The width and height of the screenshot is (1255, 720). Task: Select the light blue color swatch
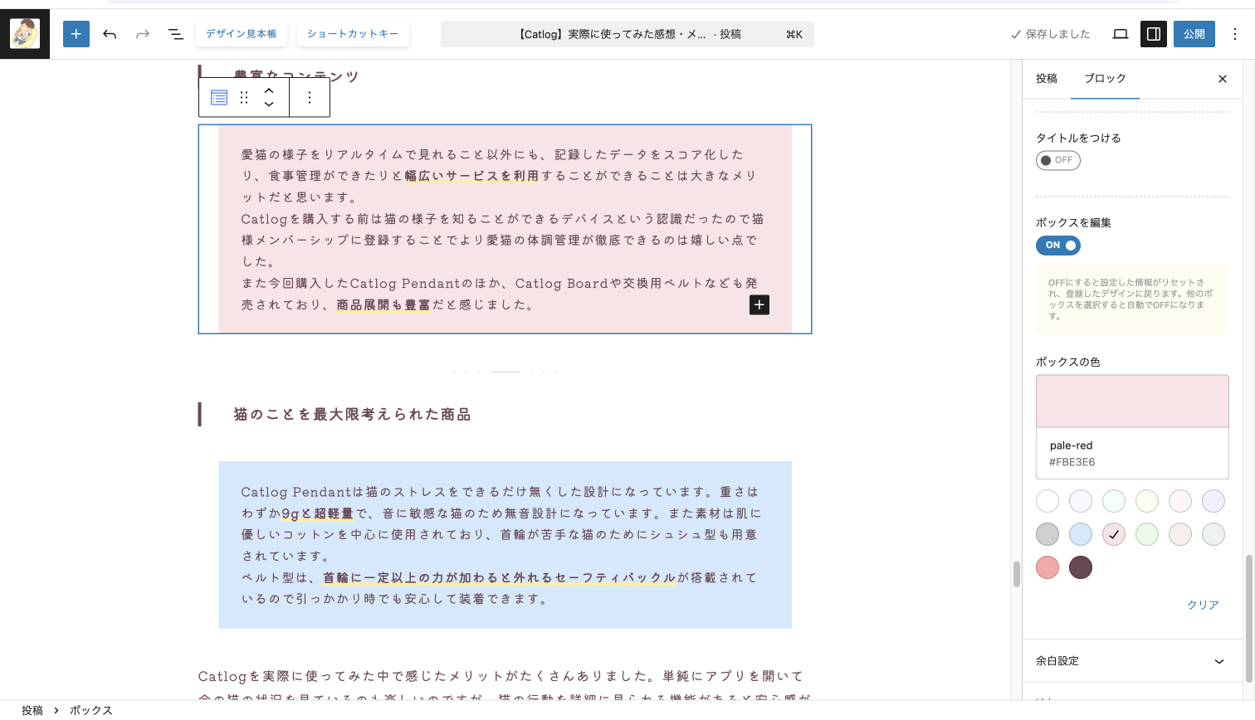point(1081,534)
